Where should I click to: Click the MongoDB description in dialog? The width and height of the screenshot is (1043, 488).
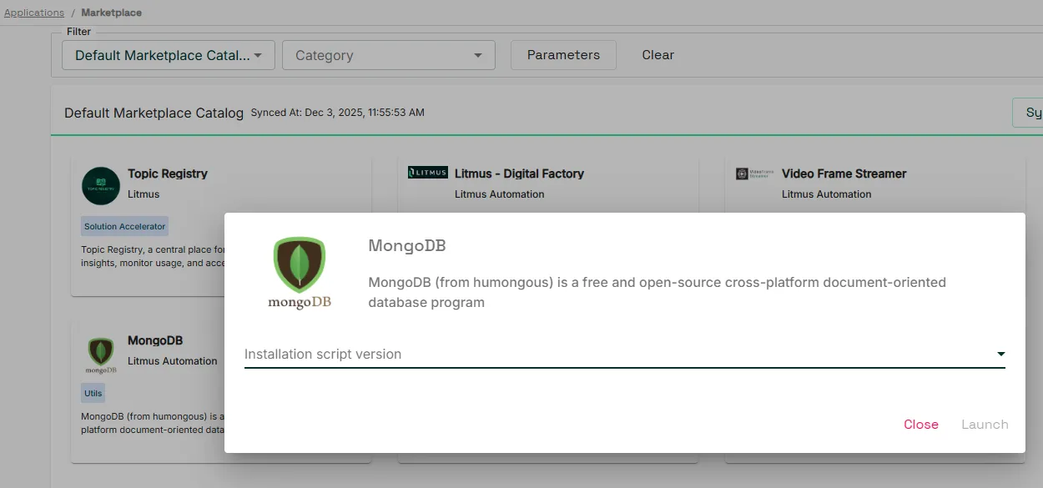[658, 292]
